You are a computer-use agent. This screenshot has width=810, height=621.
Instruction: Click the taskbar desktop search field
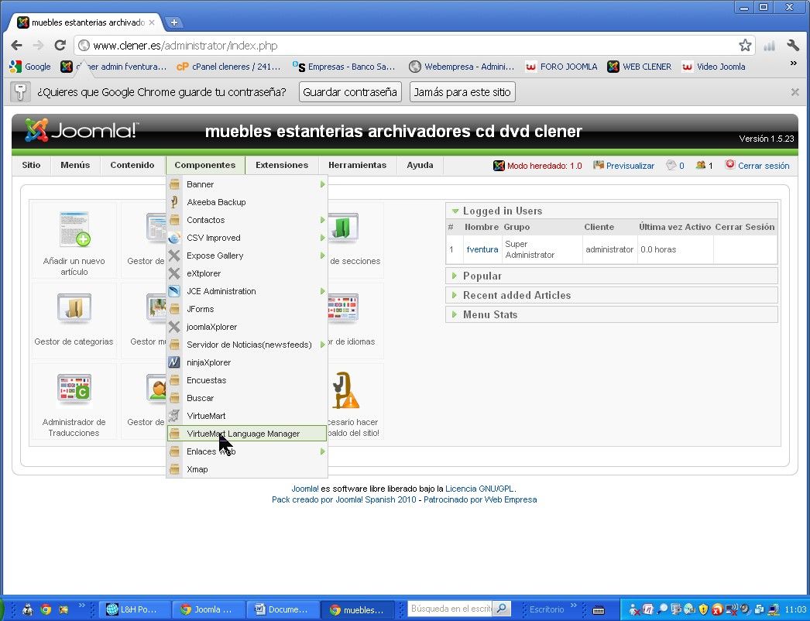(x=451, y=609)
